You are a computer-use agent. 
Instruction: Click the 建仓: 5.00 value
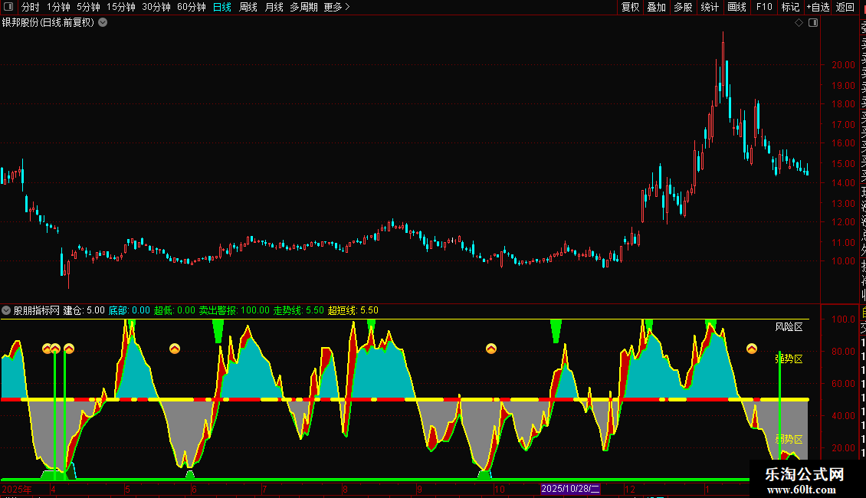tap(84, 310)
